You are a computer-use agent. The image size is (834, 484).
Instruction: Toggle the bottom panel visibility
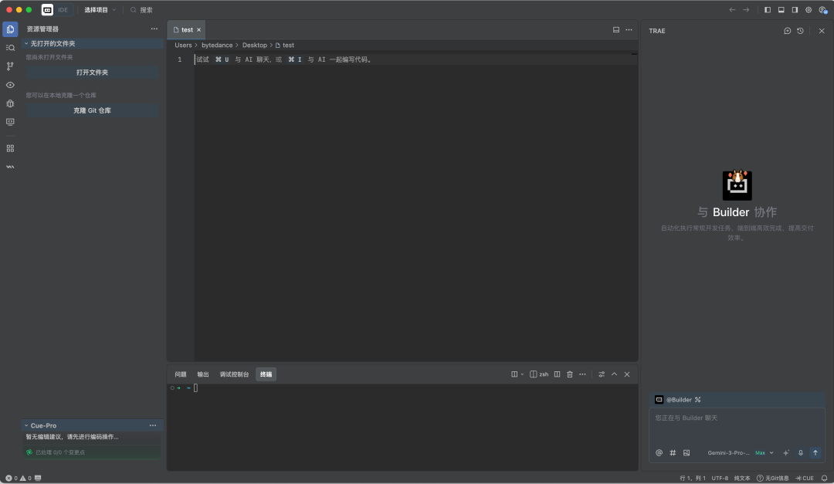point(781,9)
